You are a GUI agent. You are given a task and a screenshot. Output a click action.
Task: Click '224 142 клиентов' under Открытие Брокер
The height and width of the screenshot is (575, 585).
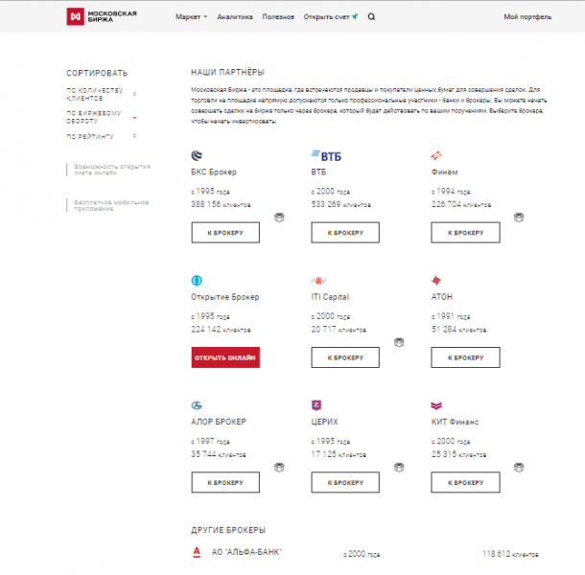point(221,330)
